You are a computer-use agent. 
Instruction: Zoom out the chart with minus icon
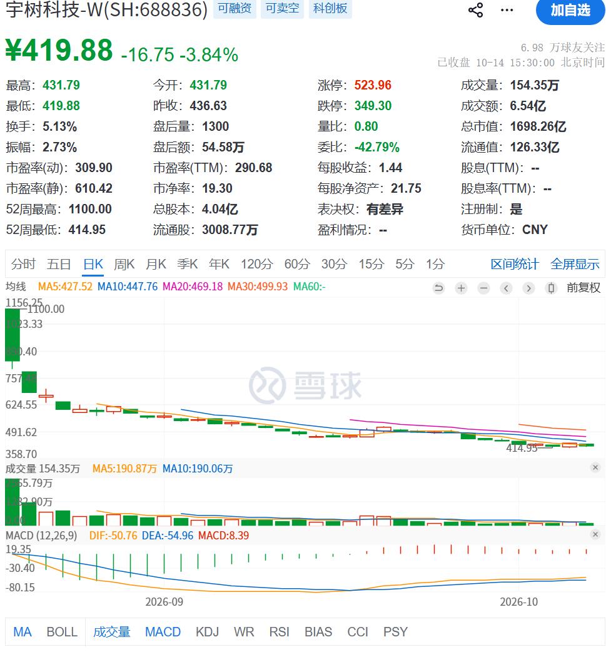[x=483, y=288]
